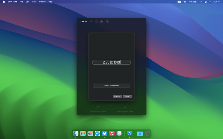The image size is (223, 139).
Task: Open Finder from the Dock
Action: tap(76, 134)
